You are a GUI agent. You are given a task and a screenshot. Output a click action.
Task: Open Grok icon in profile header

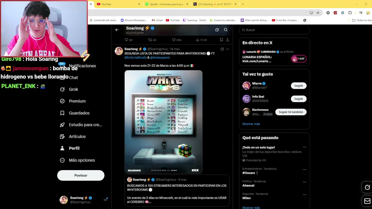217,30
